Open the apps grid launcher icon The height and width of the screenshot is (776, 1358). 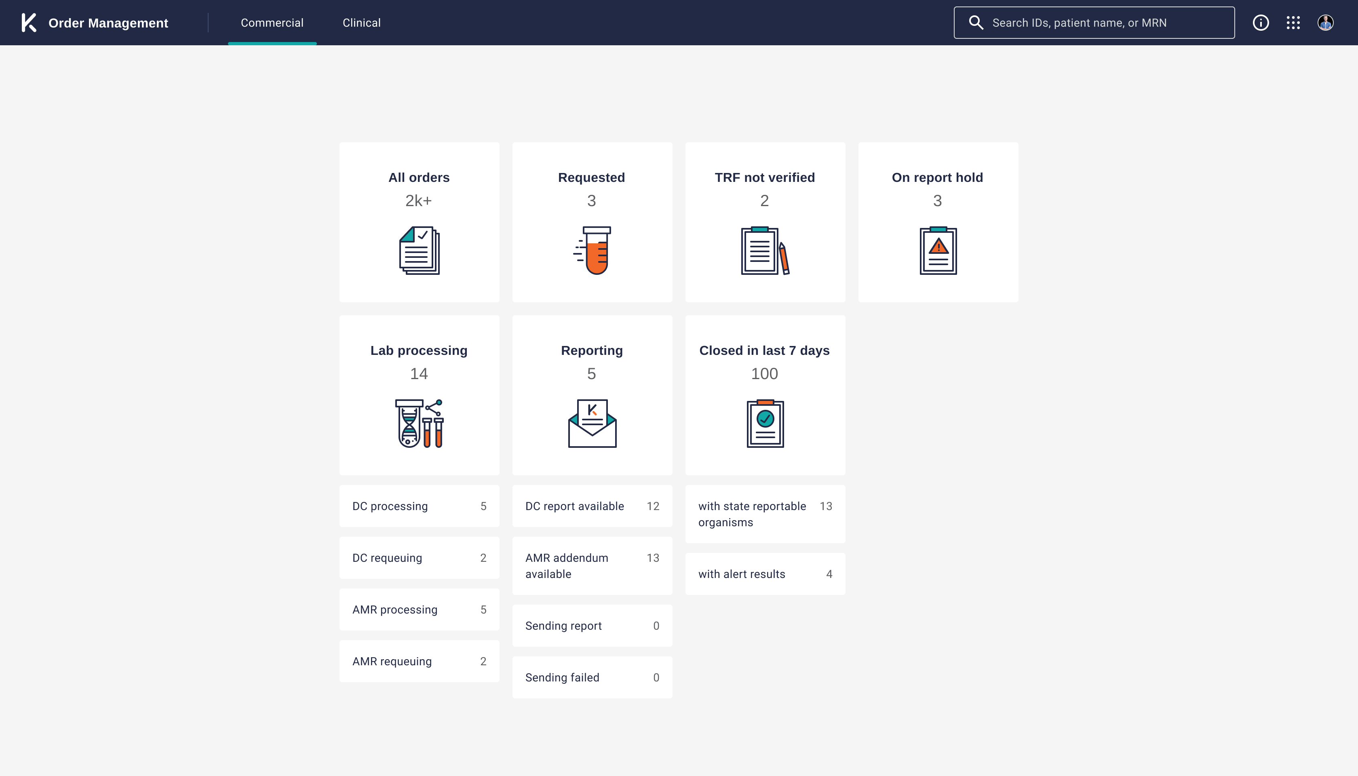tap(1293, 22)
